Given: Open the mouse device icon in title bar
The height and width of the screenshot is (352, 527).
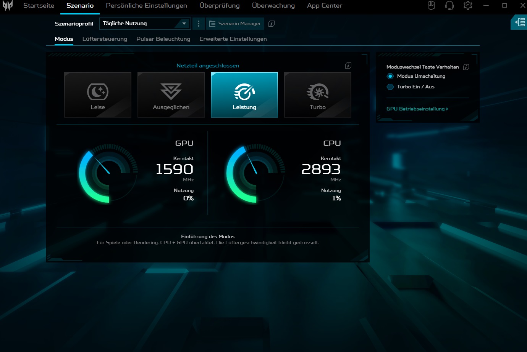Looking at the screenshot, I should pyautogui.click(x=431, y=6).
